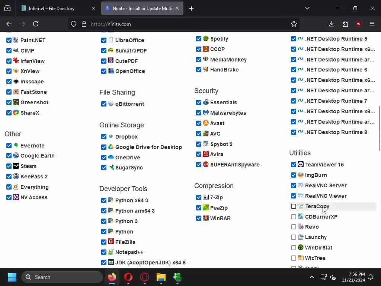Open a new browser tab
This screenshot has height=286, width=381.
[x=192, y=9]
